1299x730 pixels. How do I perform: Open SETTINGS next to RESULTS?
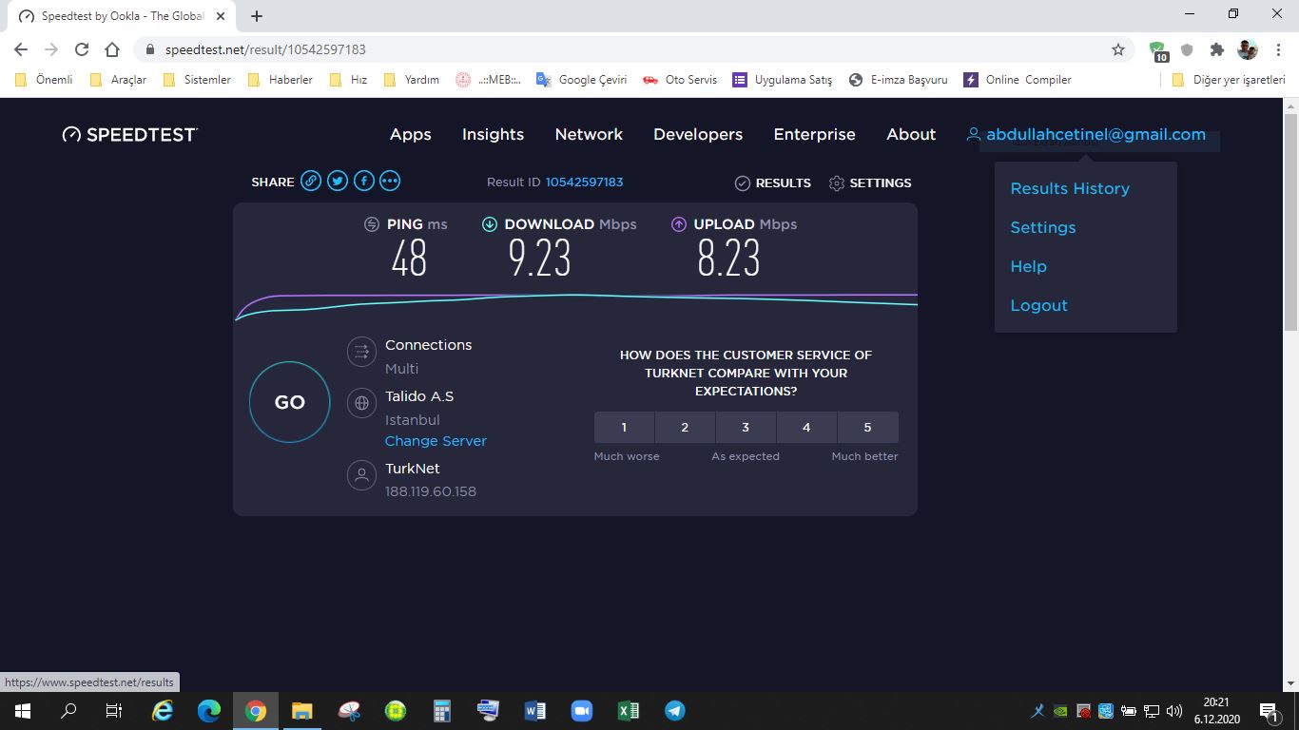(870, 182)
